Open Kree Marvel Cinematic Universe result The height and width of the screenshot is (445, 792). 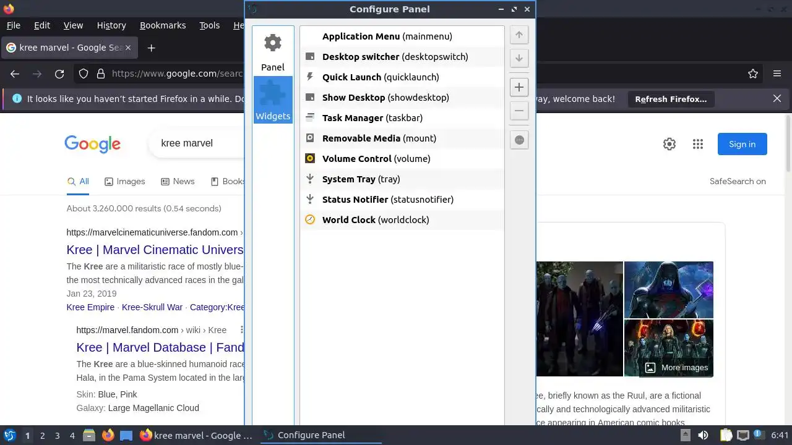[x=155, y=250]
